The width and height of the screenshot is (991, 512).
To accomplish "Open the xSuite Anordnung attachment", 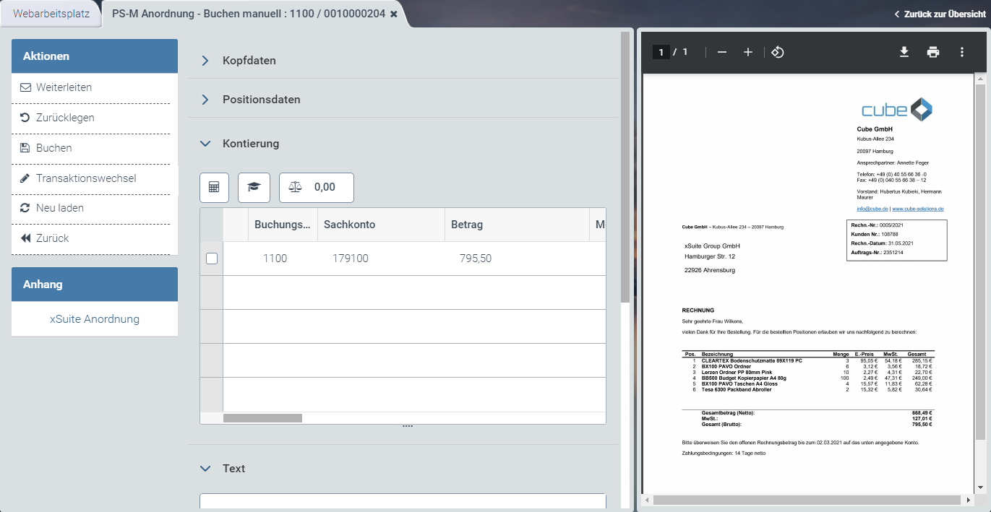I will coord(95,319).
